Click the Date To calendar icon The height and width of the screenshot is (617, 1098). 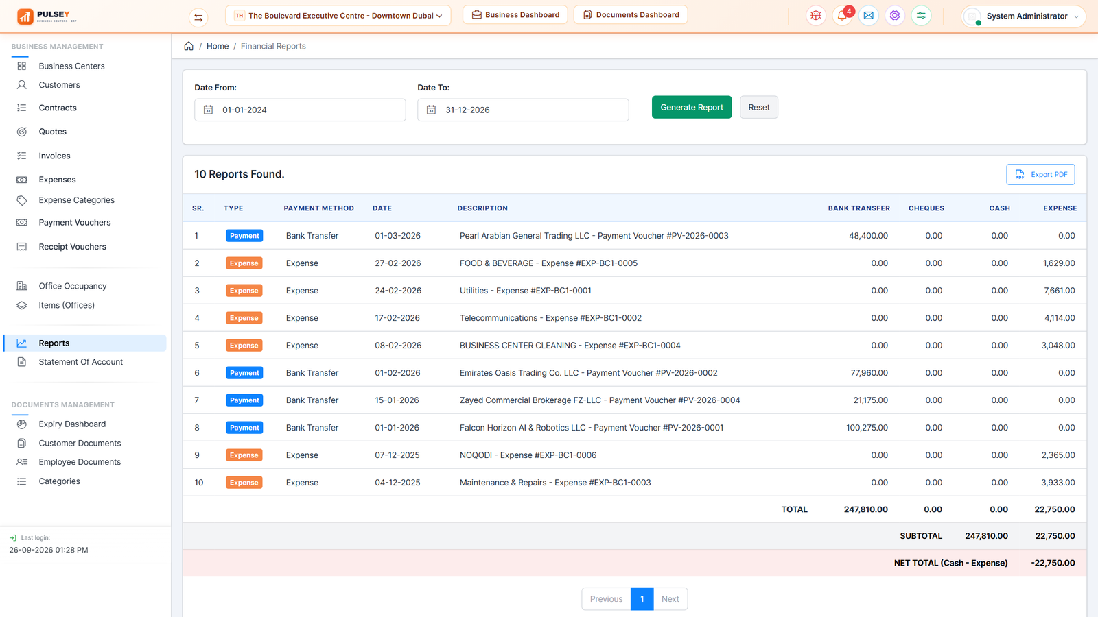click(x=432, y=110)
